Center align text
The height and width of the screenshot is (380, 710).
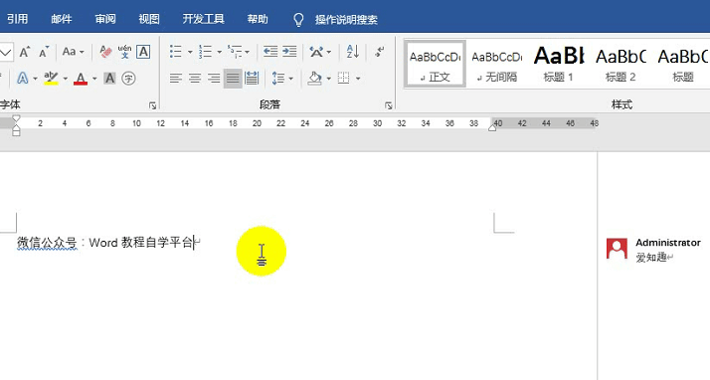click(195, 79)
